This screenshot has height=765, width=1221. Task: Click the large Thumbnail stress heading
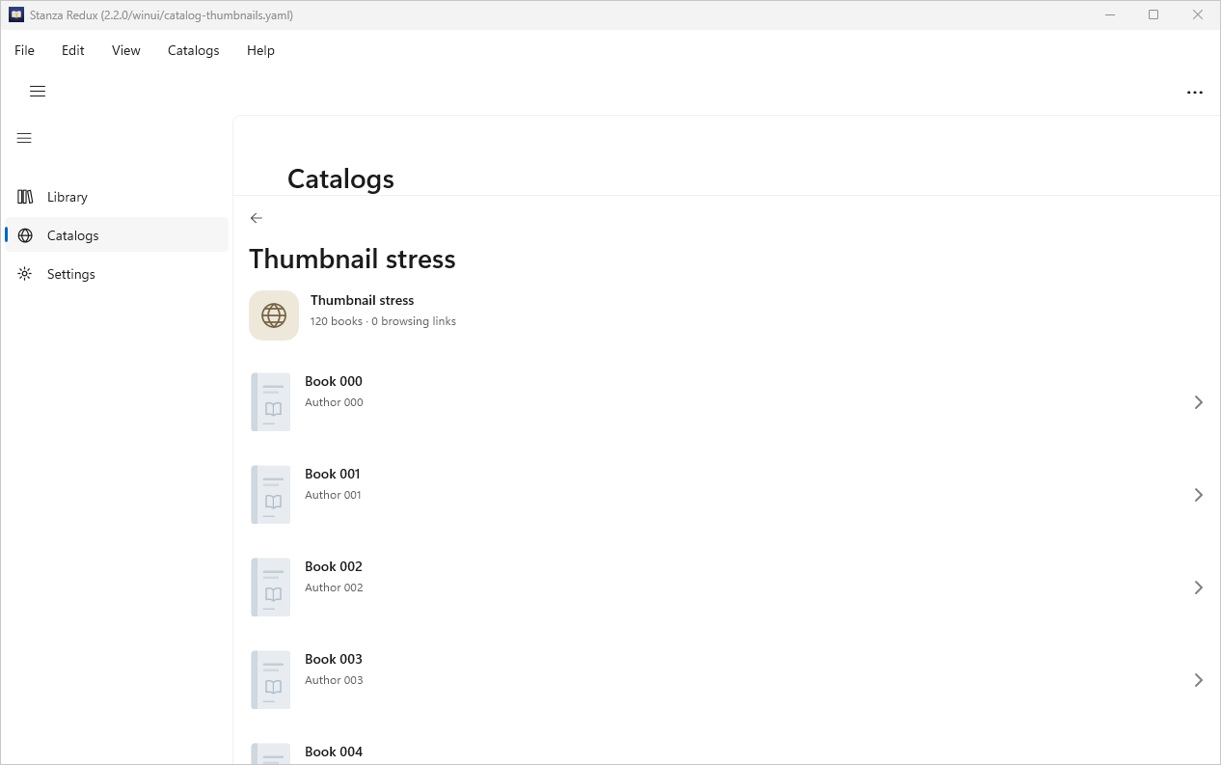pyautogui.click(x=352, y=260)
